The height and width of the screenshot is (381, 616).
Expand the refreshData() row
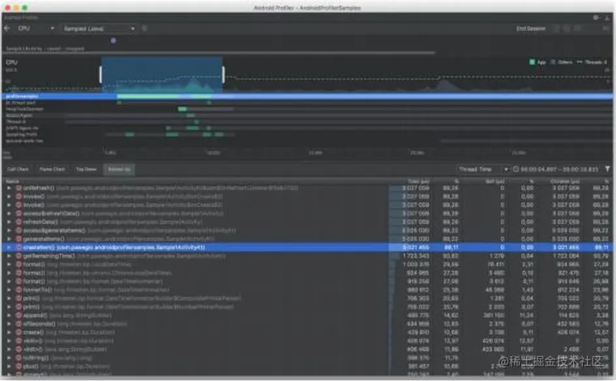pyautogui.click(x=9, y=222)
